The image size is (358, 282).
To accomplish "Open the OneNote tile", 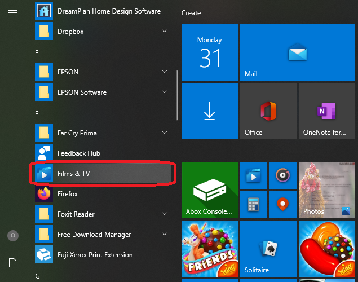I will pos(327,111).
